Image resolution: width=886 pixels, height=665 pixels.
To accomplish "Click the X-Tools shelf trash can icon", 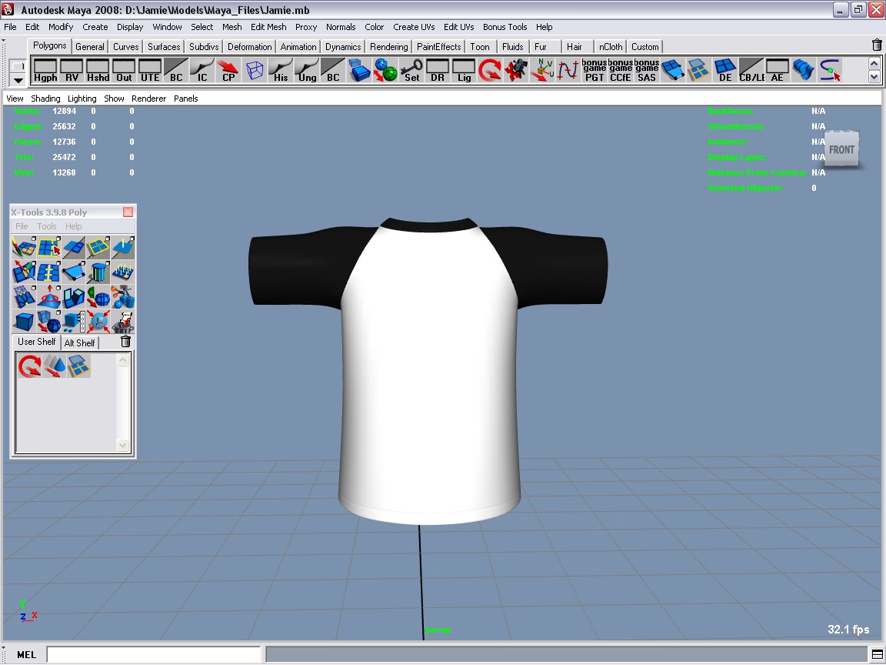I will pos(126,341).
